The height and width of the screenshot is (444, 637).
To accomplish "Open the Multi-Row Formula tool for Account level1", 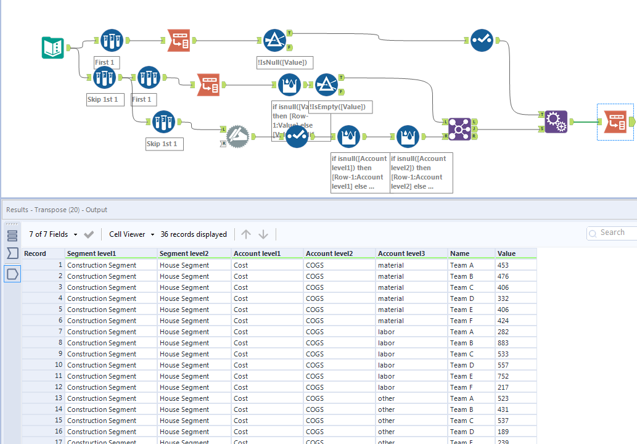I will tap(349, 136).
